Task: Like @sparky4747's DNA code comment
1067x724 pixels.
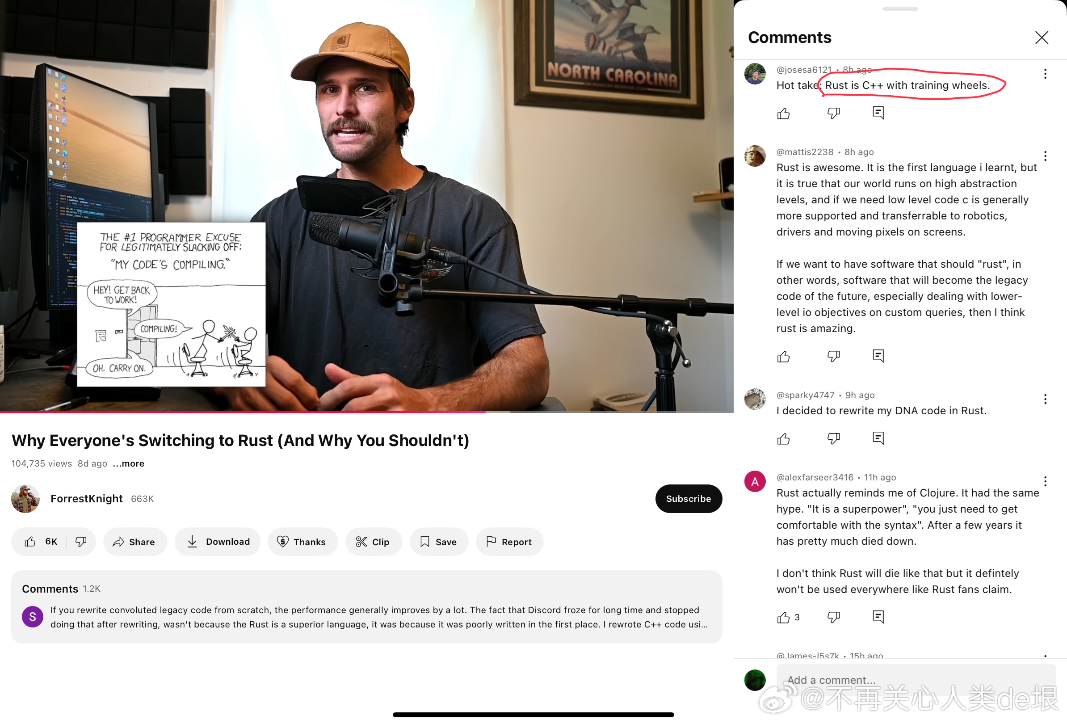Action: [x=783, y=438]
